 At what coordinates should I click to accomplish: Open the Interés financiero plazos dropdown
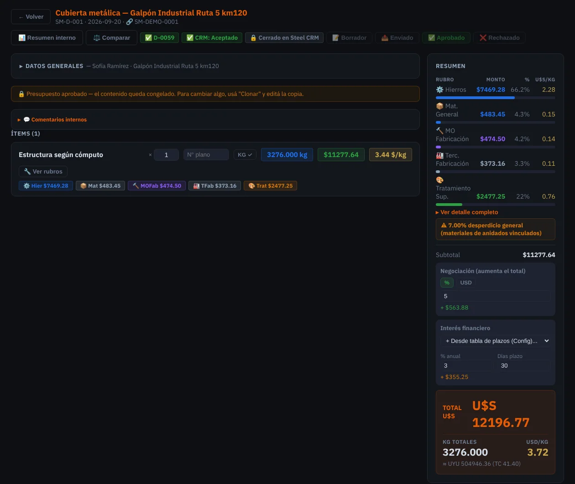click(496, 341)
